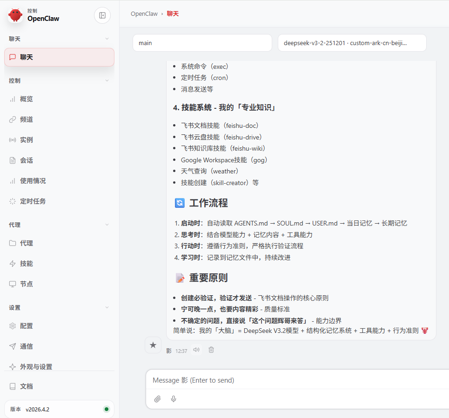
Task: Star the assistant's message
Action: pos(153,345)
